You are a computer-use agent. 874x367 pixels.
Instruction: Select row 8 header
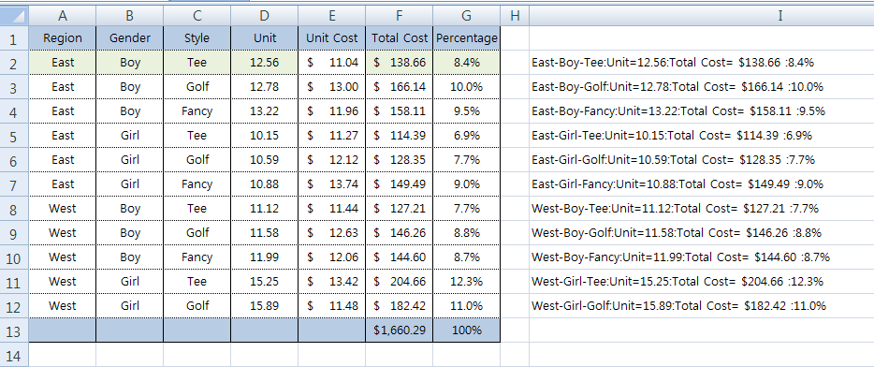click(14, 209)
